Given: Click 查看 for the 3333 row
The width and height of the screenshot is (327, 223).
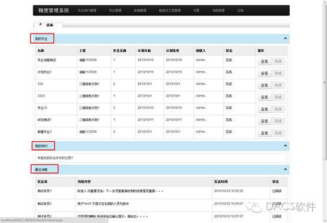Looking at the screenshot, I should tap(264, 97).
